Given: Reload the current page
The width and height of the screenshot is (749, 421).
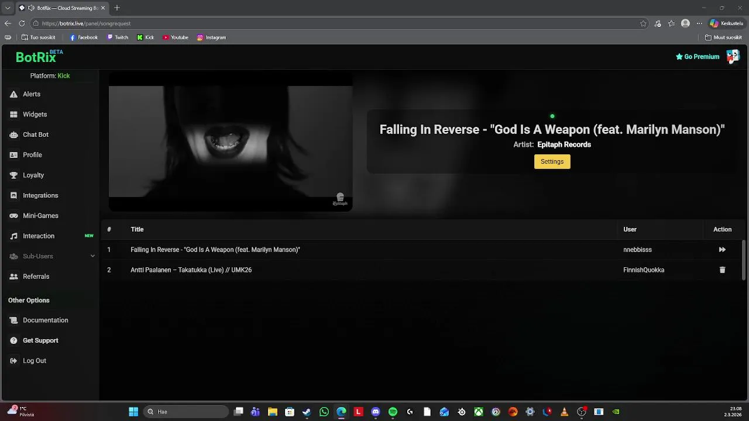Looking at the screenshot, I should (x=22, y=23).
